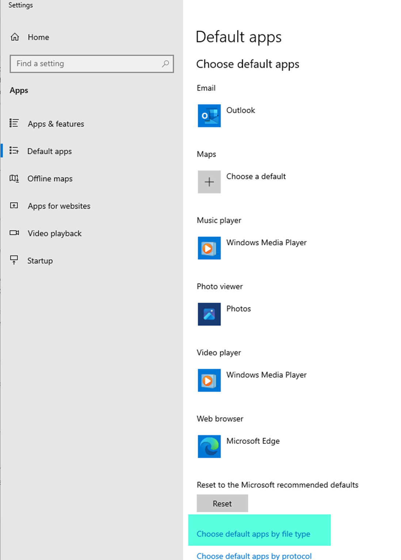Open Choose default apps by file type
This screenshot has width=401, height=560.
click(x=253, y=534)
